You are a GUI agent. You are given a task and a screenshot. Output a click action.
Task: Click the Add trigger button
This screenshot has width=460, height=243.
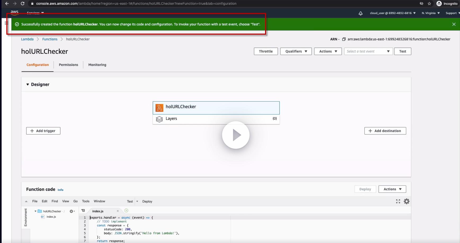pos(43,131)
